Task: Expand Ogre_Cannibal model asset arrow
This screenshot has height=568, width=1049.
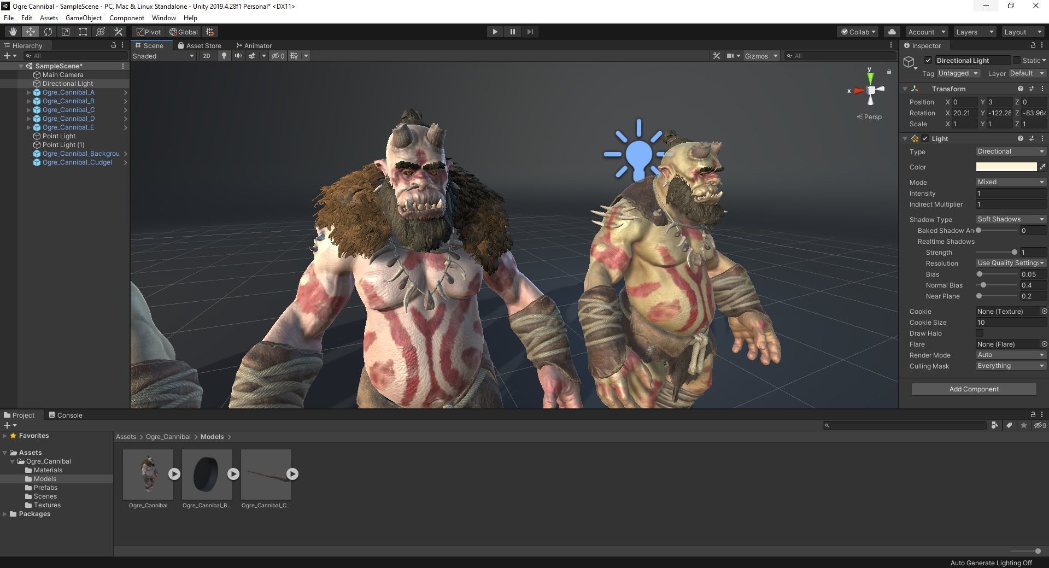Action: coord(174,474)
